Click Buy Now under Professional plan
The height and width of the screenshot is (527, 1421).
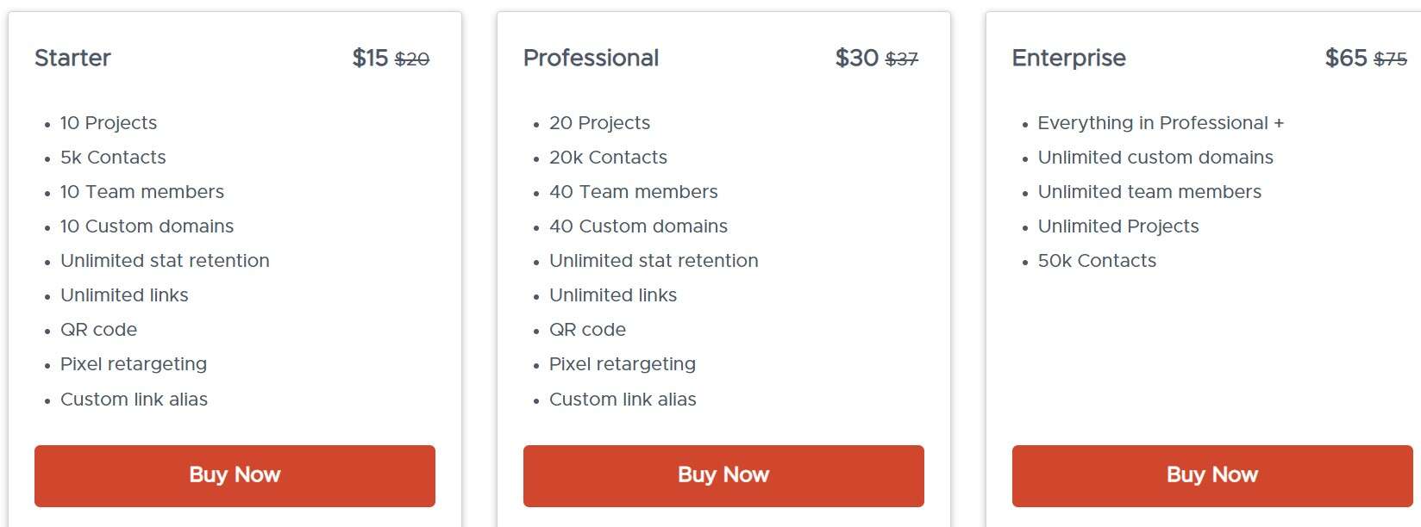coord(723,475)
